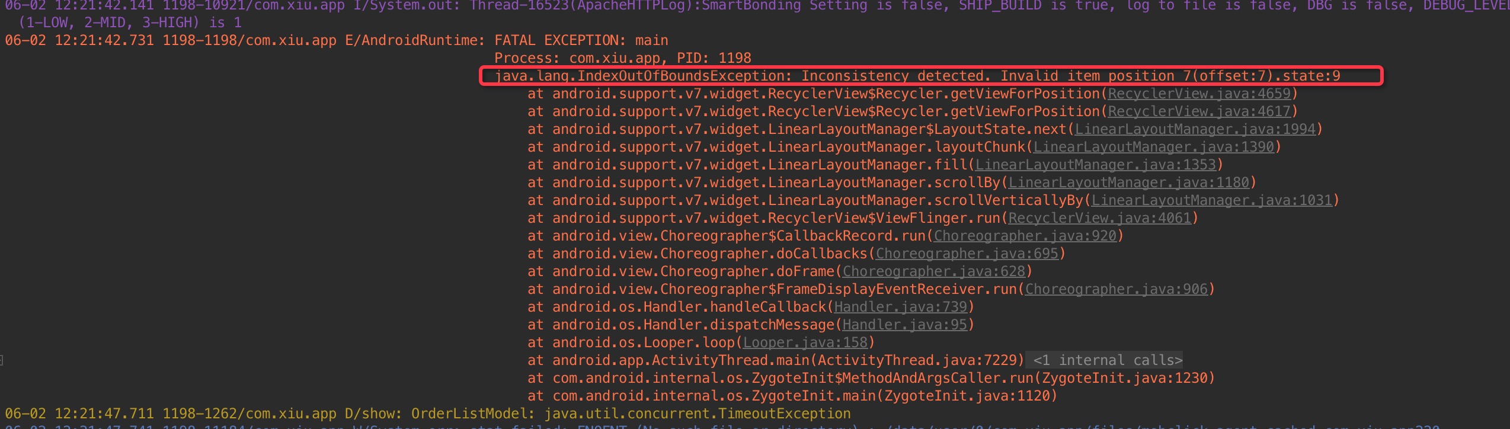
Task: Open the Choreographer.java:920 link
Action: coord(1025,236)
